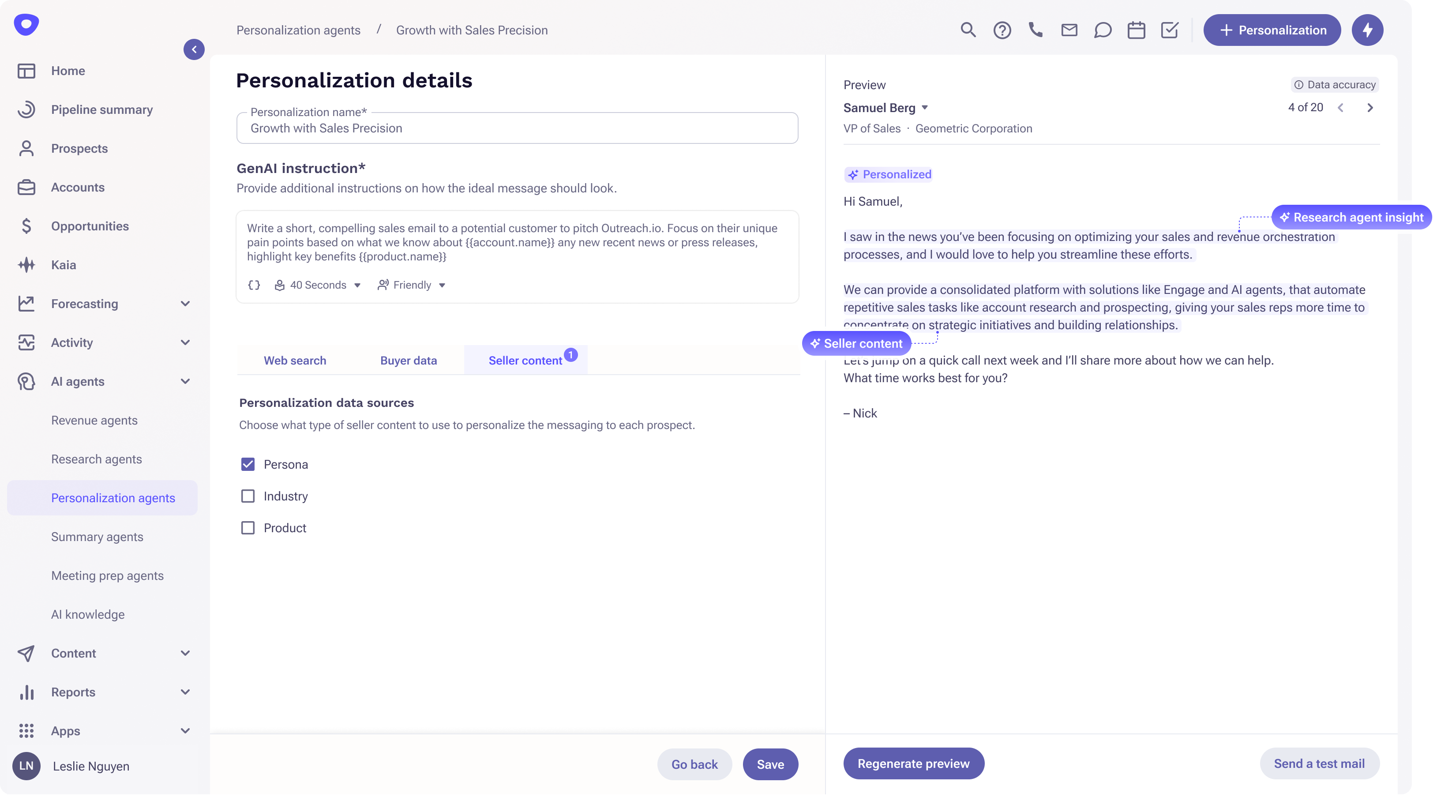Click the Personalization name input field
Image resolution: width=1437 pixels, height=812 pixels.
click(x=517, y=128)
